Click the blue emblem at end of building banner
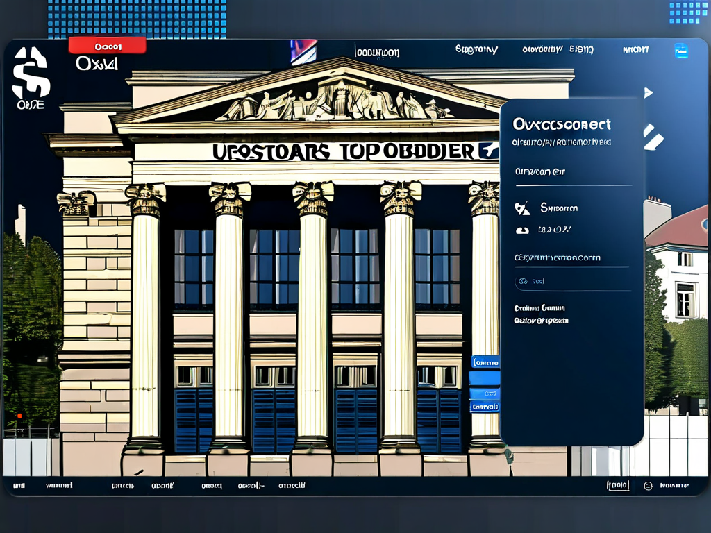This screenshot has height=533, width=711. point(489,151)
